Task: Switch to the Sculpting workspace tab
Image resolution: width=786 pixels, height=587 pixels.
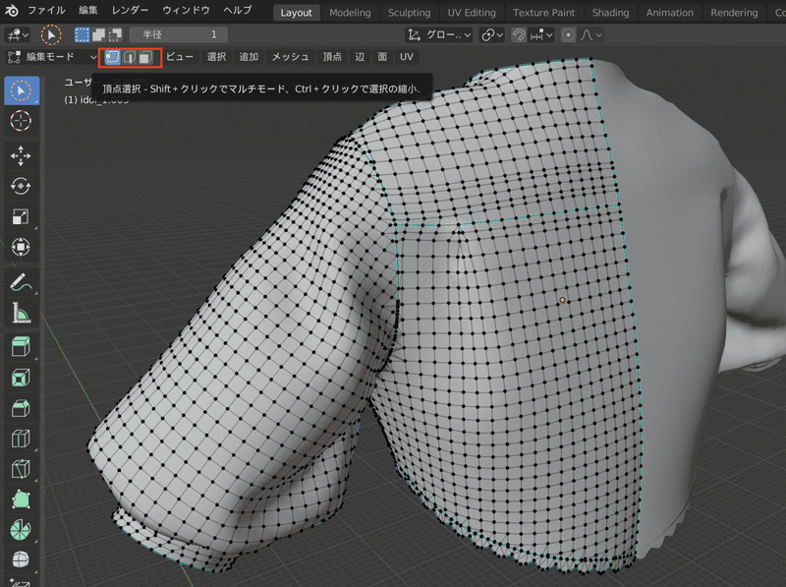Action: 409,13
